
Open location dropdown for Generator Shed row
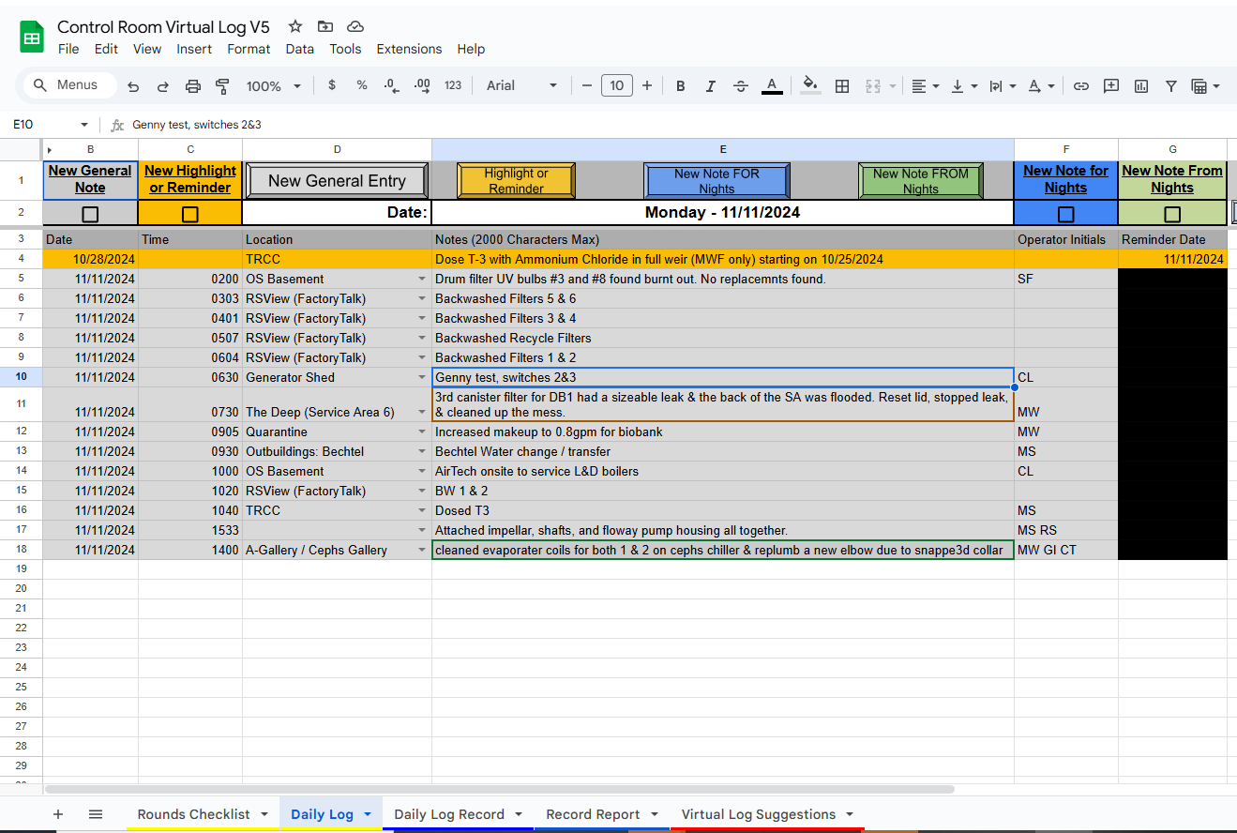pos(422,377)
